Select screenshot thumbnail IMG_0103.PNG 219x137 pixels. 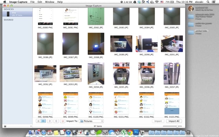point(172,103)
